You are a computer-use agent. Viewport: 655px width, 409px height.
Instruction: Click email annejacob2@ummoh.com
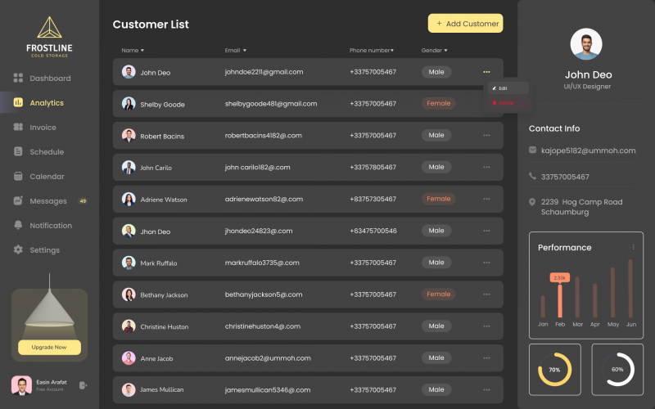point(268,358)
